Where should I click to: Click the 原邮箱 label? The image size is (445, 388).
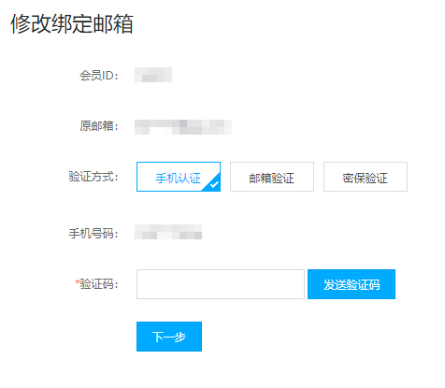[99, 126]
